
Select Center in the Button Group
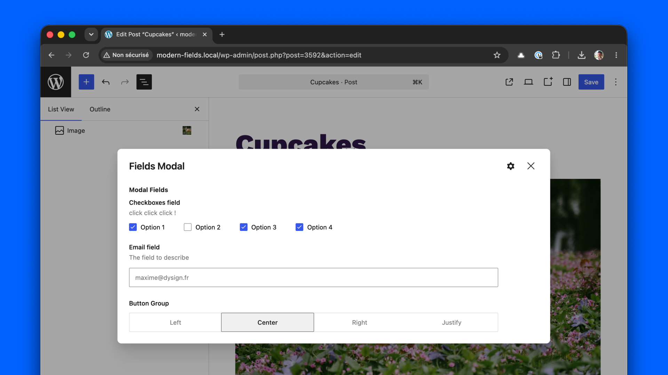click(268, 322)
